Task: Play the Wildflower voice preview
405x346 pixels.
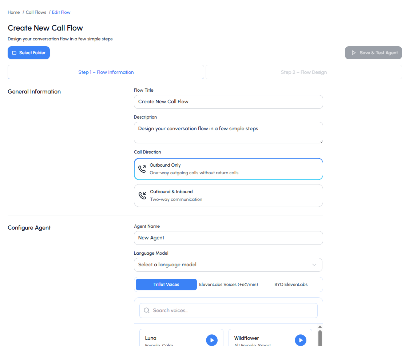Action: coord(300,340)
